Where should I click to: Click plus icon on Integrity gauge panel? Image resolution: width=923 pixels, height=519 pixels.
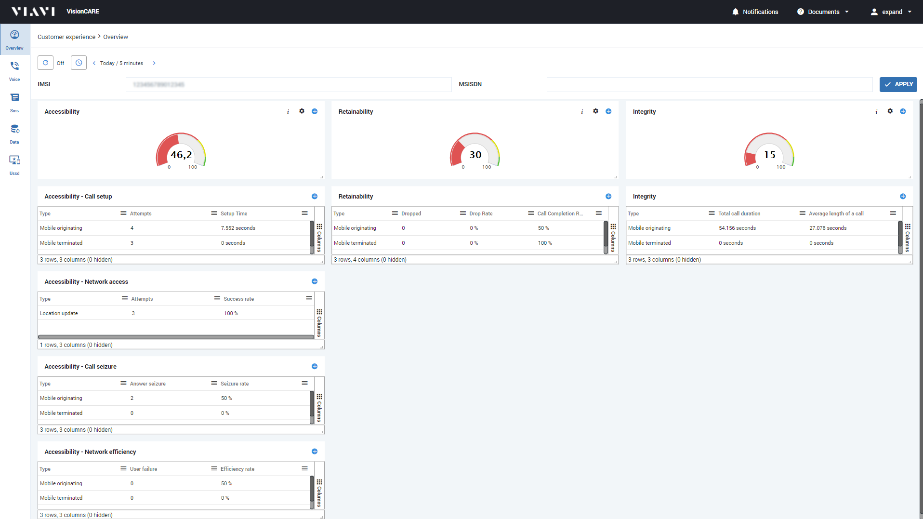pos(903,111)
